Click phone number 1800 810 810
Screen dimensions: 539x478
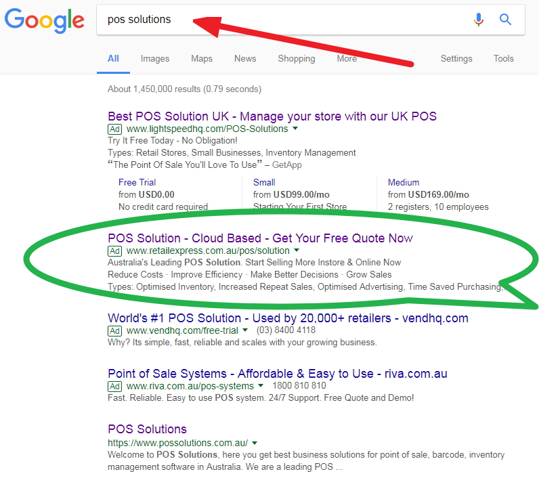299,386
